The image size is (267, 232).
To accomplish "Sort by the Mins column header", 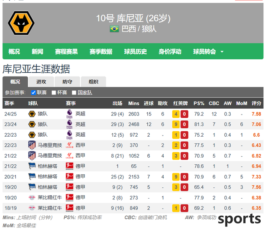I will click(x=133, y=103).
